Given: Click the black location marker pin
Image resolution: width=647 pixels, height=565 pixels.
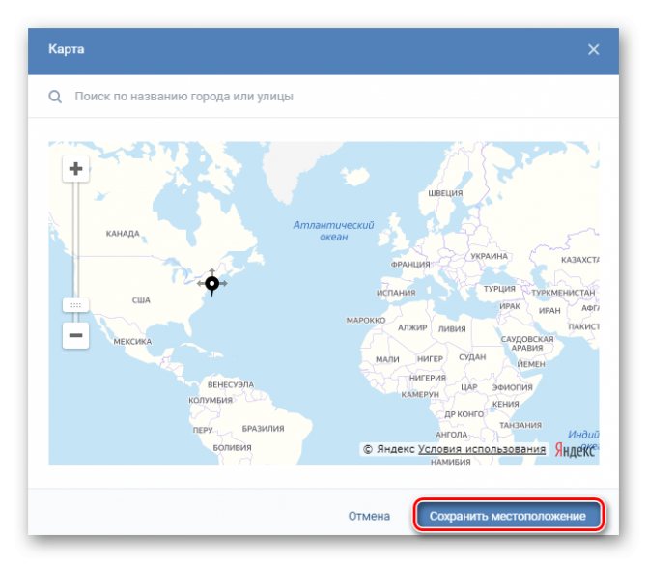Looking at the screenshot, I should click(x=211, y=283).
